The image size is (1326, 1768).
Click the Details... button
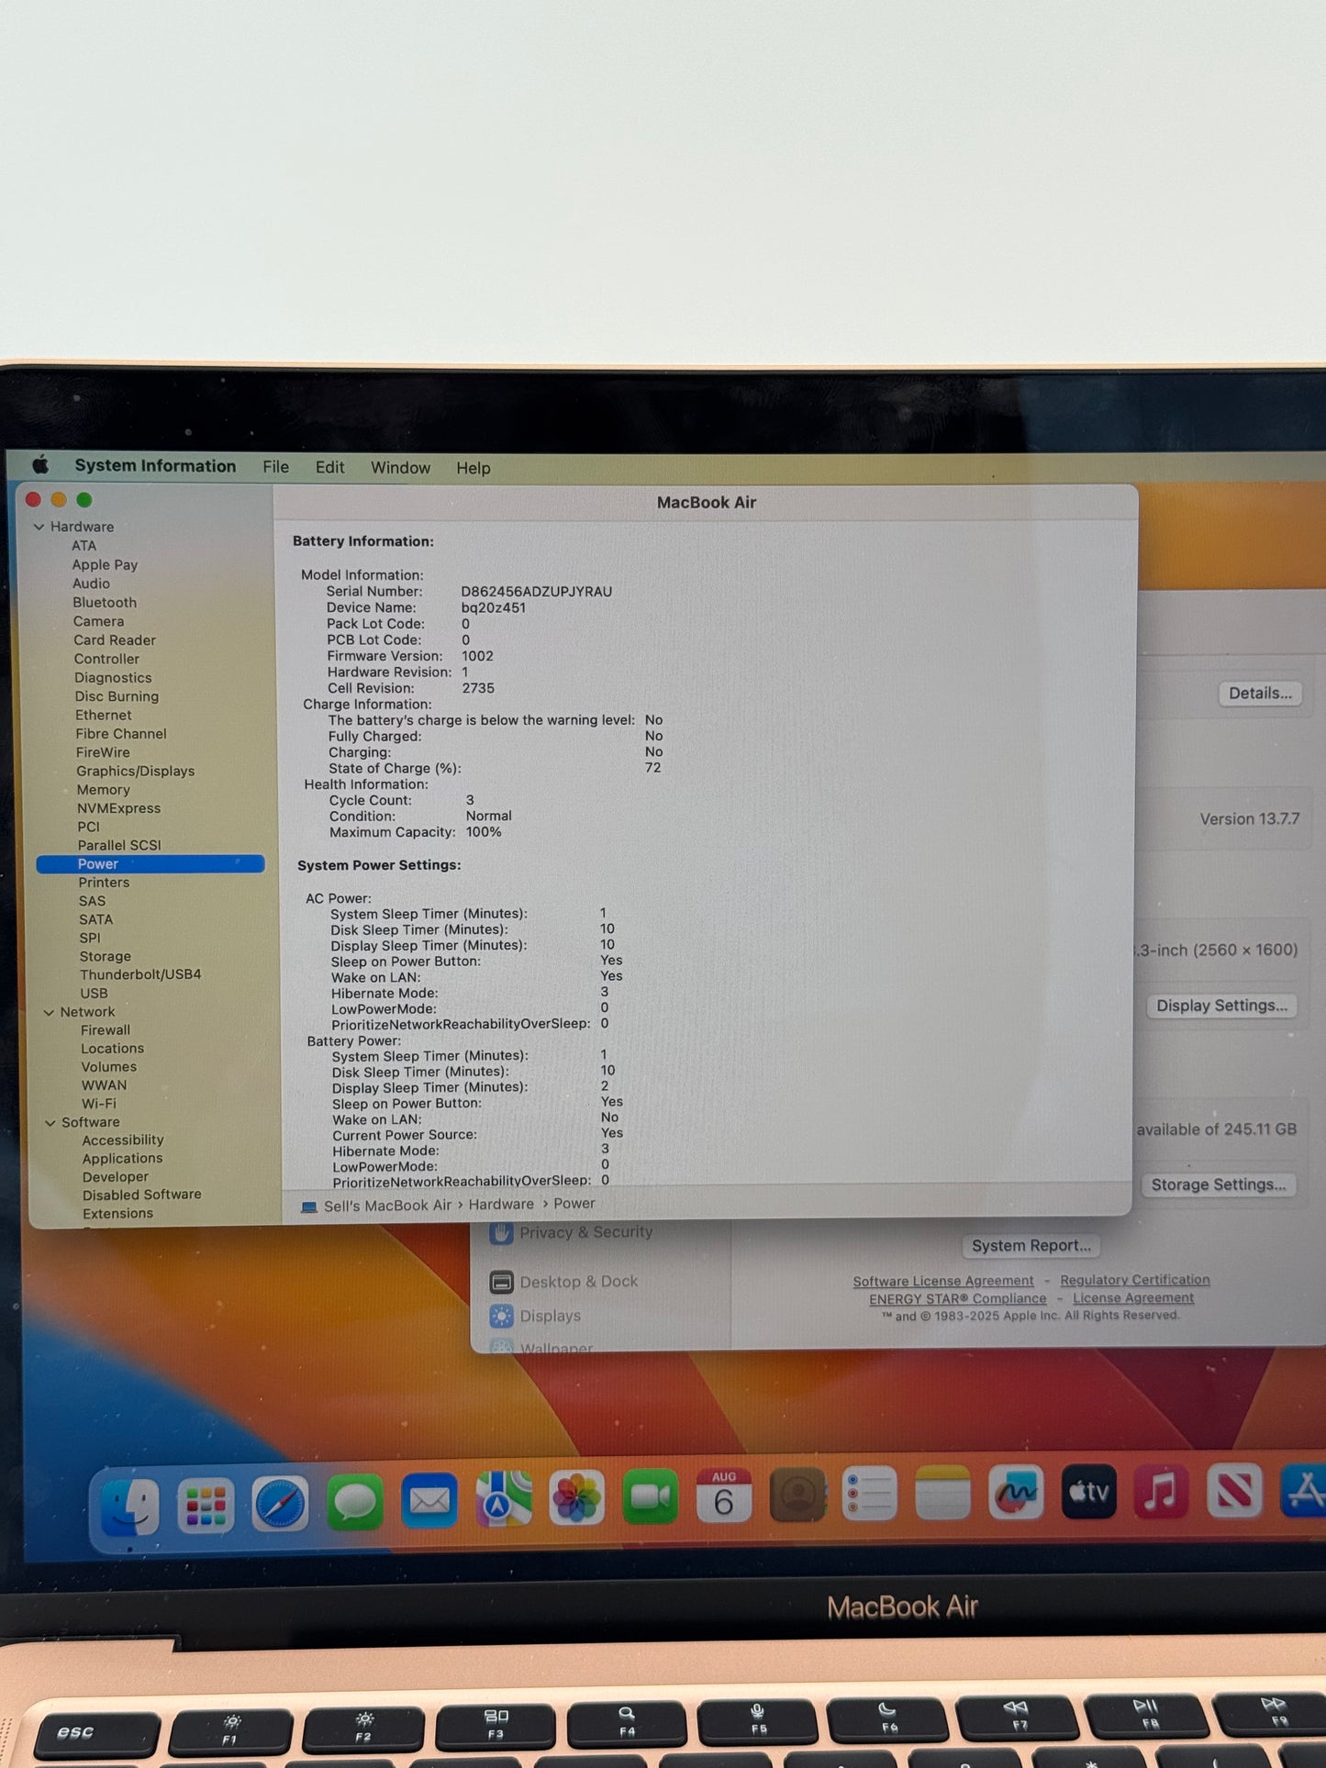coord(1260,694)
